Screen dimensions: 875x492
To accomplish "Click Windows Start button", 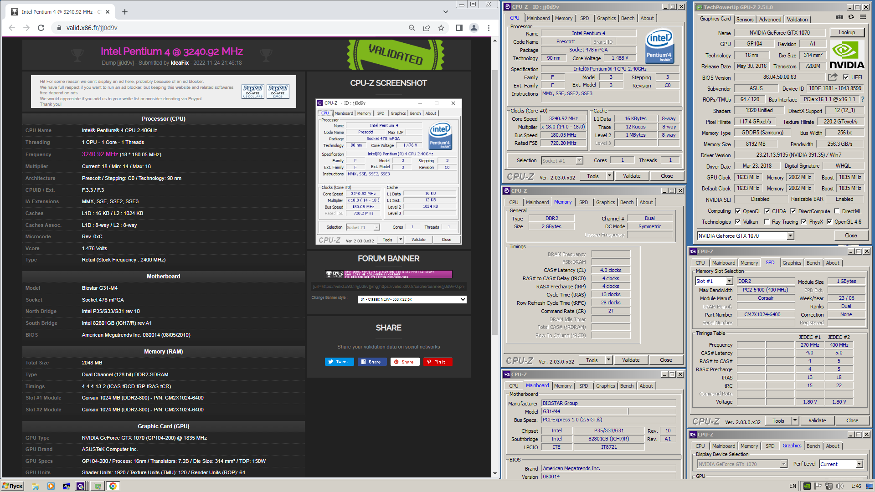I will tap(13, 486).
